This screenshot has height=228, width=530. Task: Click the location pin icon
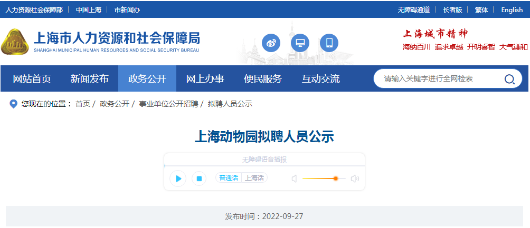click(14, 104)
